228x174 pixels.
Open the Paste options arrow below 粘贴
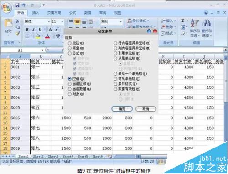tap(8, 36)
